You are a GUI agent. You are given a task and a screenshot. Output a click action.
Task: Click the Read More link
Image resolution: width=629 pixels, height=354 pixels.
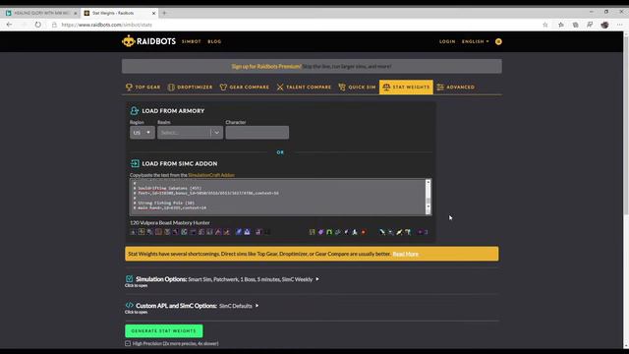coord(406,254)
